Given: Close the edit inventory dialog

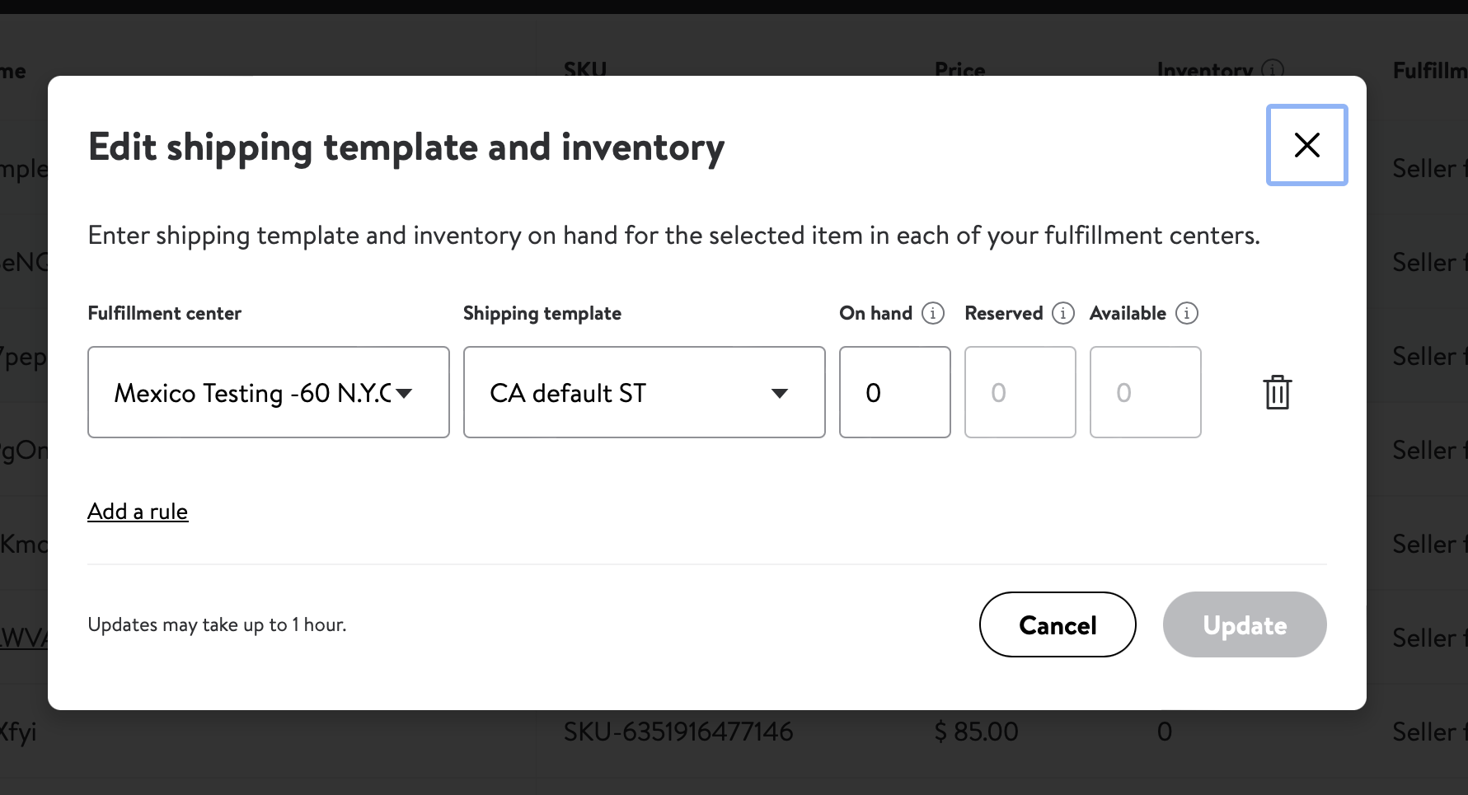Looking at the screenshot, I should click(1306, 145).
